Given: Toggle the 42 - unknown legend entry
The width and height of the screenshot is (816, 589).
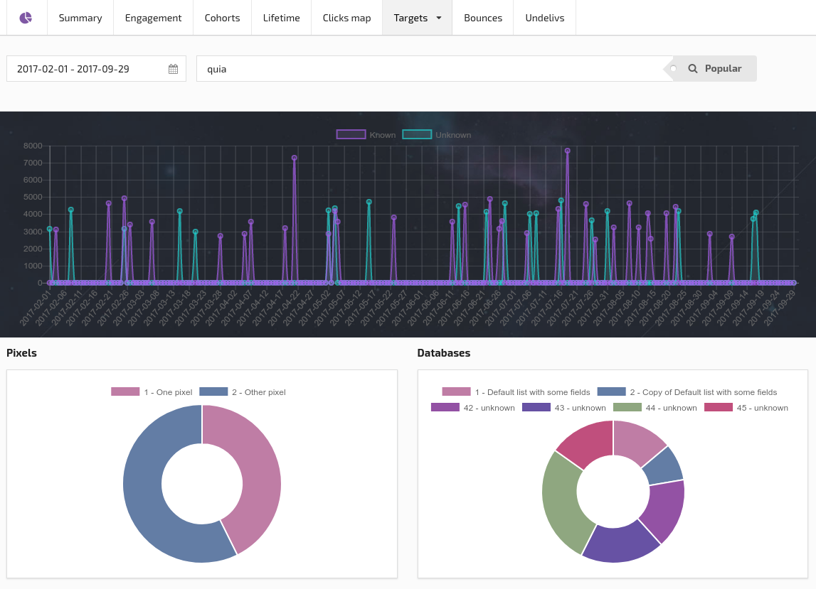Looking at the screenshot, I should coord(473,408).
